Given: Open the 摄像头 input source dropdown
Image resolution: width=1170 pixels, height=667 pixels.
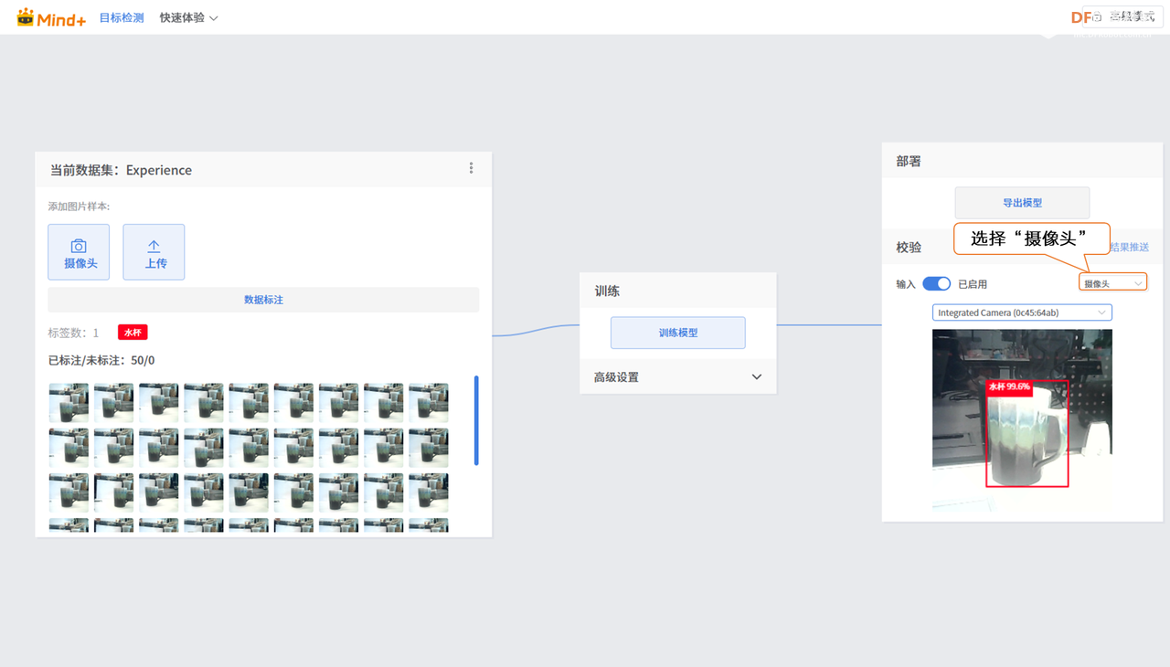Looking at the screenshot, I should coord(1112,281).
